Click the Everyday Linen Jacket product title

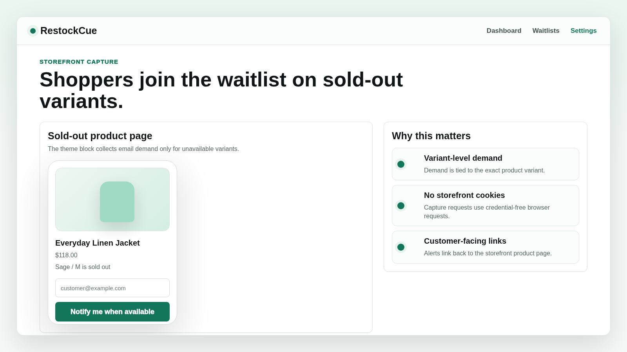[98, 243]
